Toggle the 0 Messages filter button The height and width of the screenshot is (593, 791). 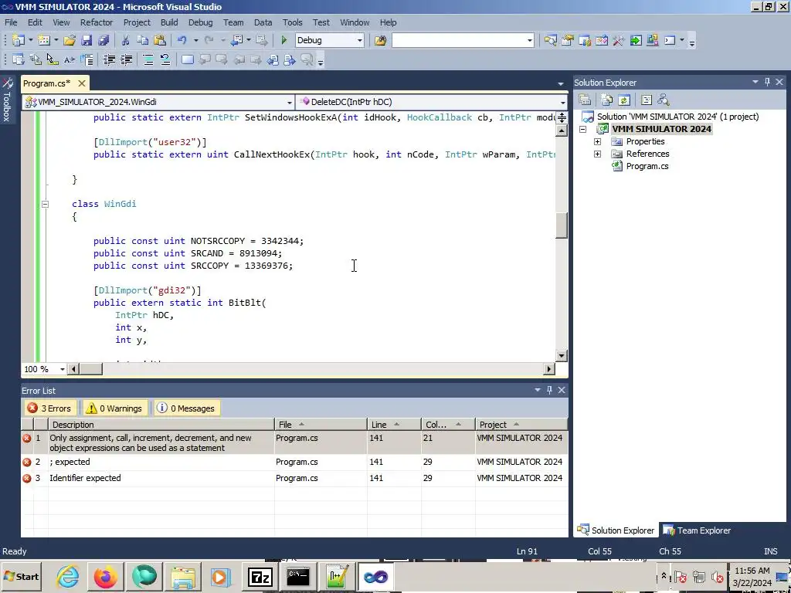click(185, 408)
